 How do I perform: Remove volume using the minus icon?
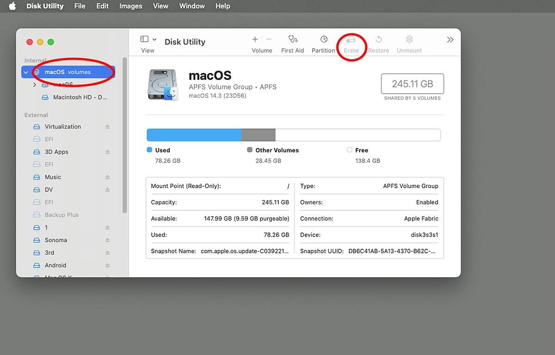269,39
